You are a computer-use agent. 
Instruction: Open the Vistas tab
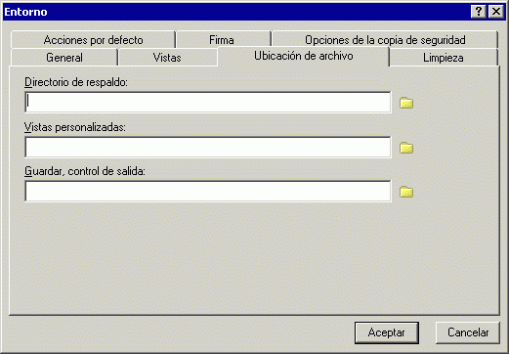click(167, 58)
